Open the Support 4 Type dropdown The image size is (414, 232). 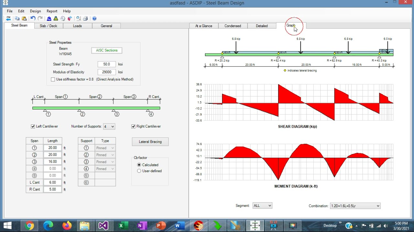(x=105, y=169)
